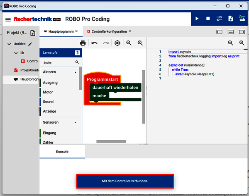
Task: Open Control file in lib folder
Action: tap(29, 61)
